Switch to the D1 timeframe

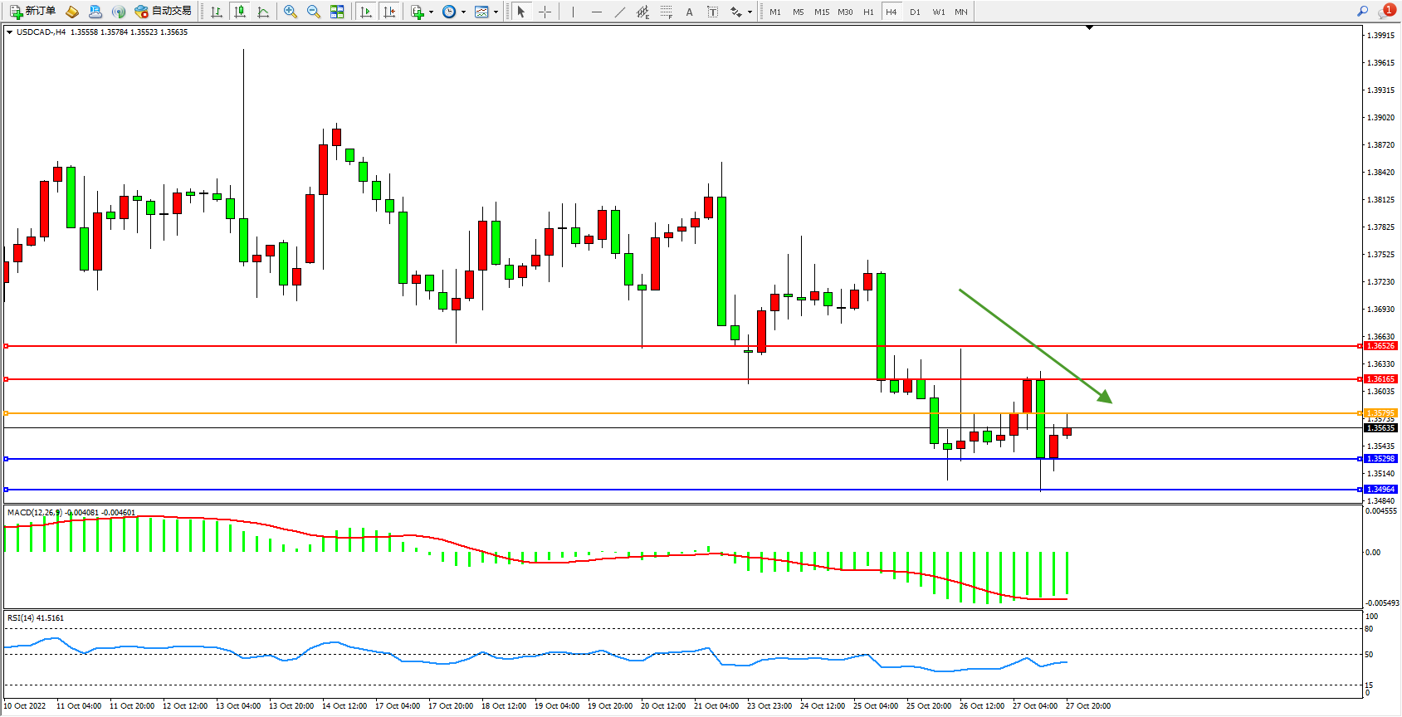pos(915,12)
